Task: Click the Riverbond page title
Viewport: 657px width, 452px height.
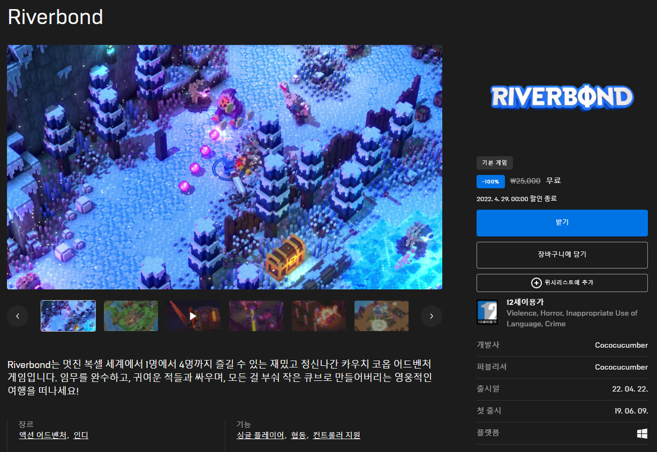Action: 55,17
